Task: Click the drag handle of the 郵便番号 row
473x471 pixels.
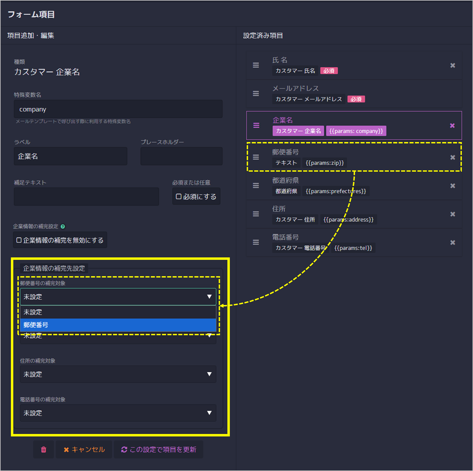Action: [256, 157]
